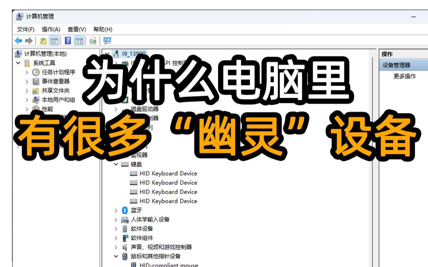Select 任务计划程序 clock icon in left tree
Image resolution: width=428 pixels, height=267 pixels.
point(36,72)
